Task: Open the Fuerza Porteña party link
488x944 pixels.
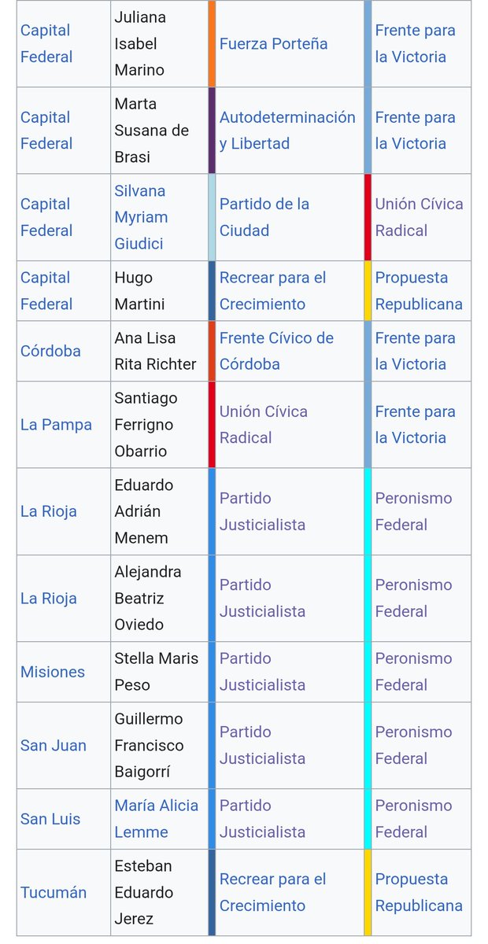Action: (273, 44)
